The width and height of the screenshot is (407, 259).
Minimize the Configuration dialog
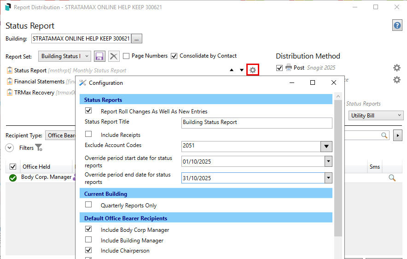[292, 82]
